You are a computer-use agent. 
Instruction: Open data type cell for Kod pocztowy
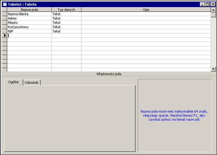[66, 27]
